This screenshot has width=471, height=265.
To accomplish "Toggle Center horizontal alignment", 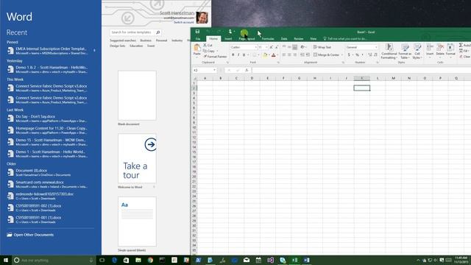I will 289,54.
